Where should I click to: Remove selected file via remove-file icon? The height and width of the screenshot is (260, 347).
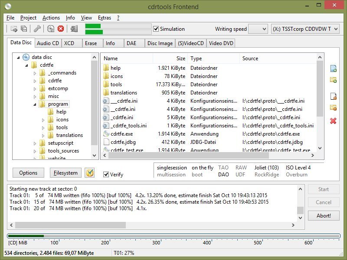(x=333, y=96)
